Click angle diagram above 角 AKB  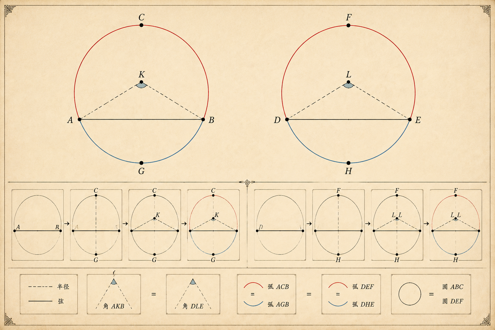coord(114,293)
